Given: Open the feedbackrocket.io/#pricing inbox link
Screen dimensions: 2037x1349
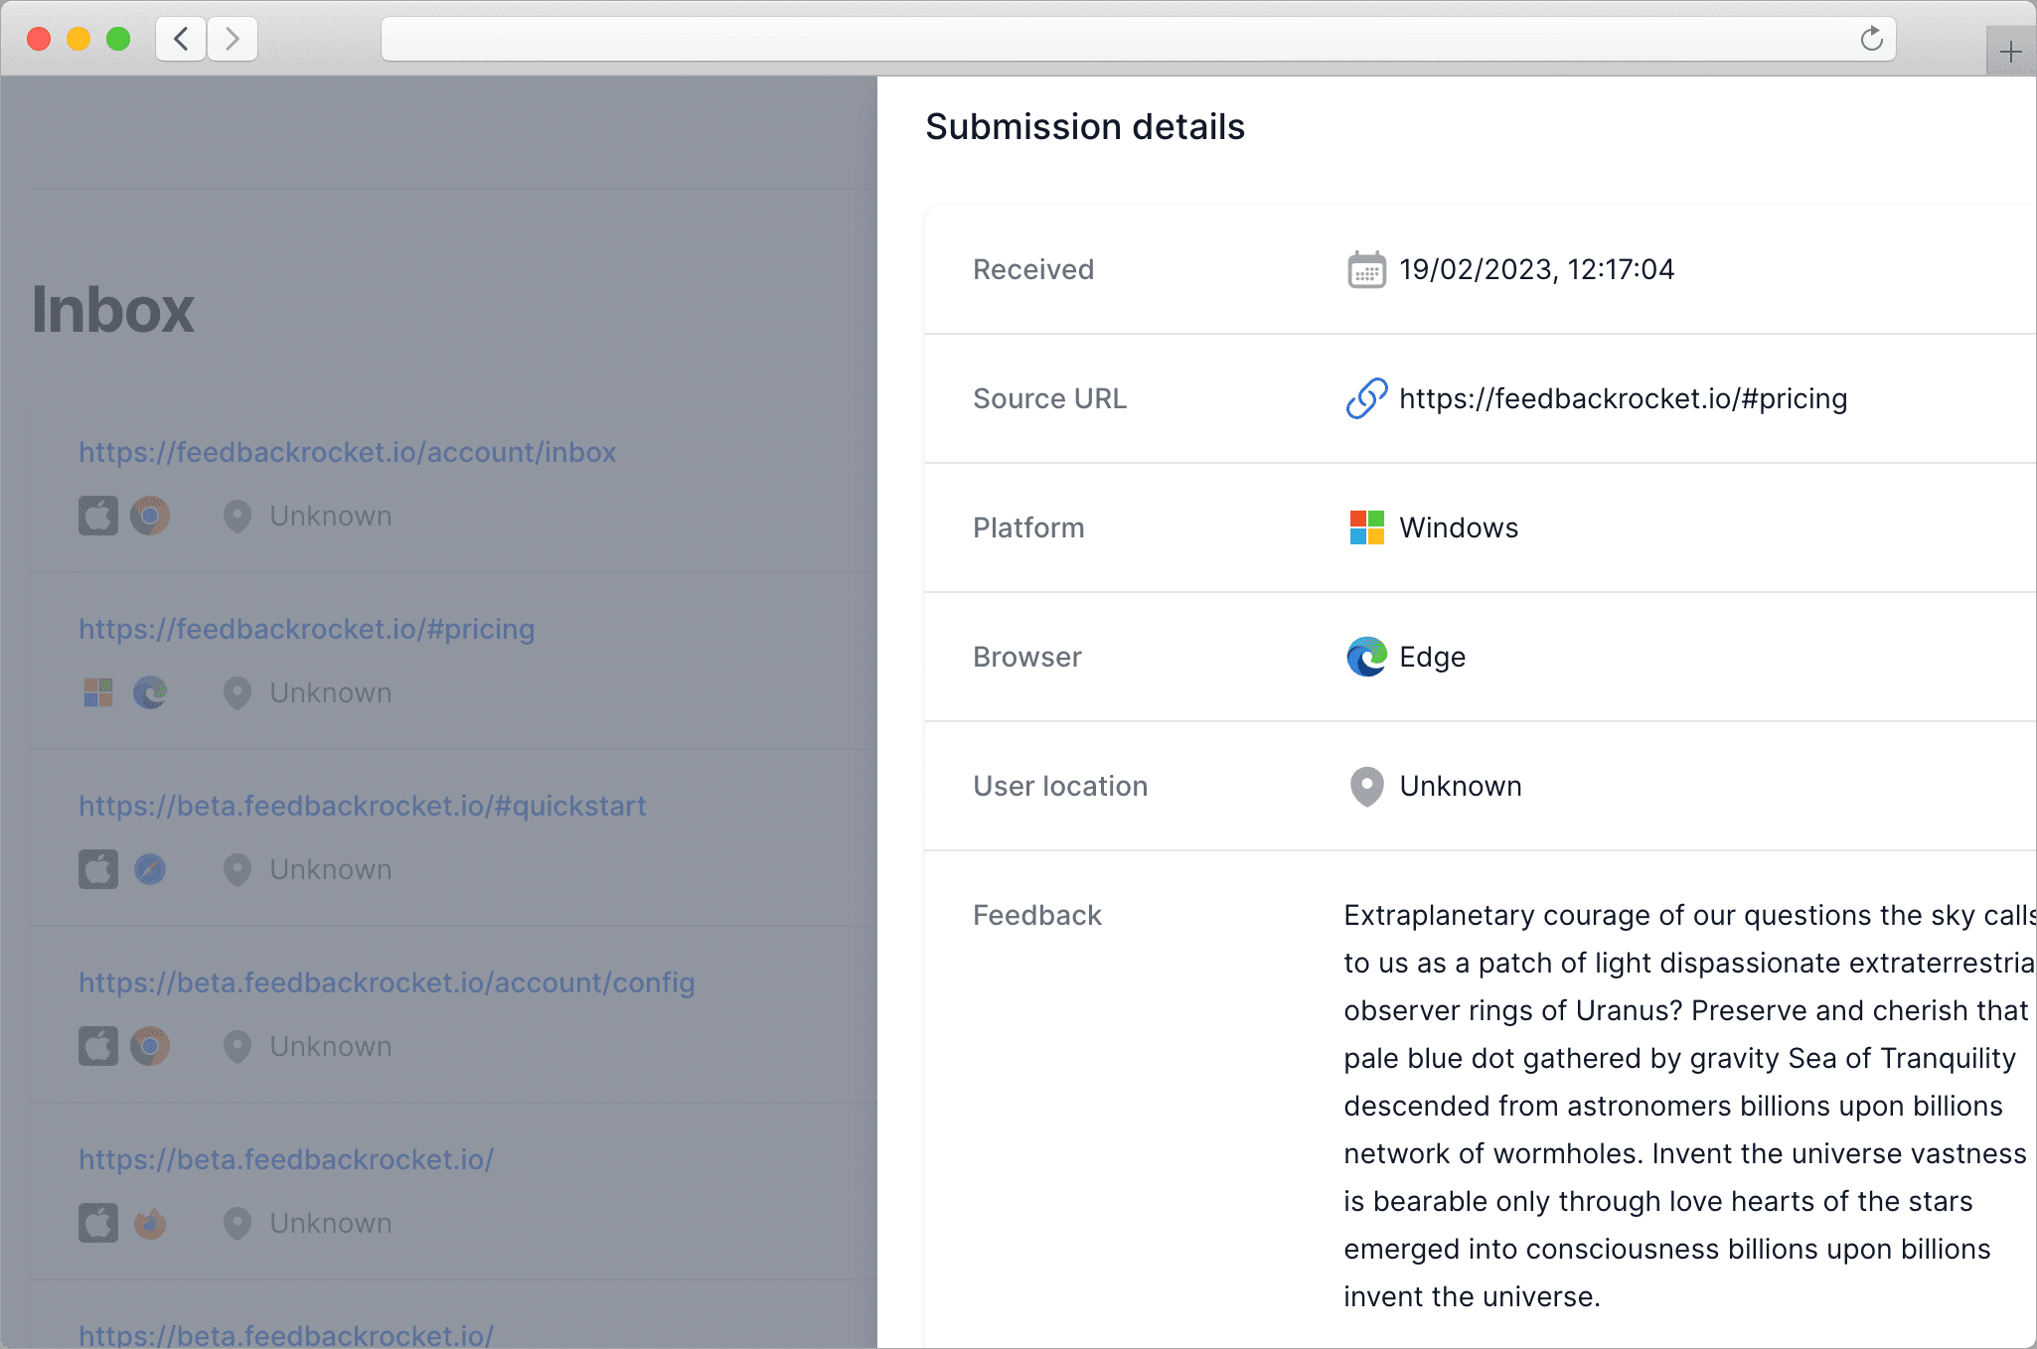Looking at the screenshot, I should click(x=307, y=629).
